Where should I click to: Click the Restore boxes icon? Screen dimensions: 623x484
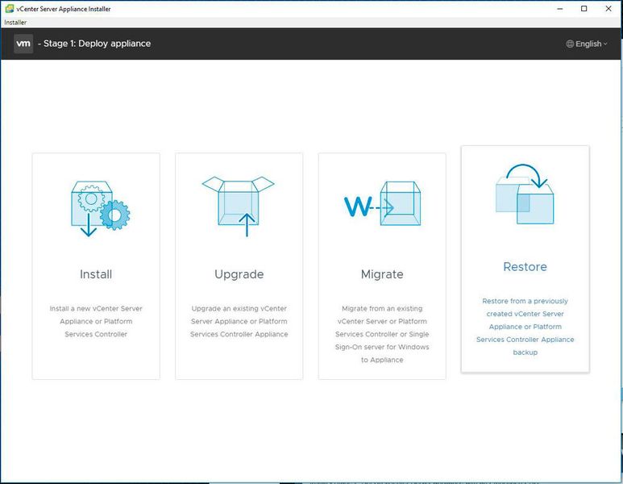(x=525, y=194)
